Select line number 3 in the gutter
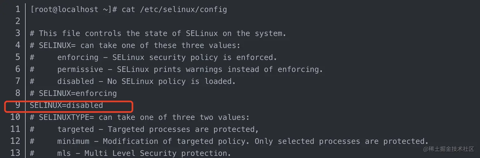The height and width of the screenshot is (158, 480). click(17, 33)
